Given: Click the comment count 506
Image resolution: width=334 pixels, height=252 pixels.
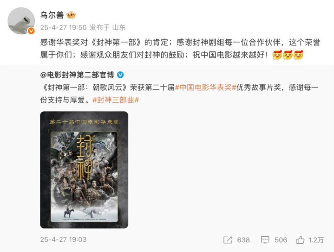Looking at the screenshot, I should (281, 240).
